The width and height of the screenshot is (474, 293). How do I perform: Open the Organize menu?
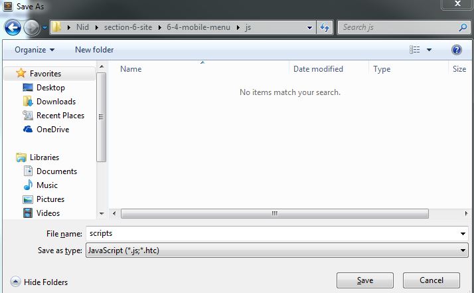[x=35, y=50]
